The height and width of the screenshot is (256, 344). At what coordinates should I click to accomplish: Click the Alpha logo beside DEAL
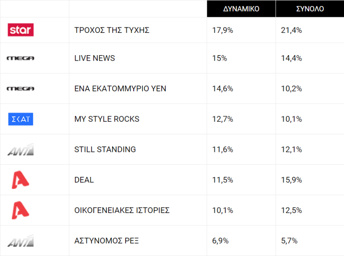click(x=21, y=180)
